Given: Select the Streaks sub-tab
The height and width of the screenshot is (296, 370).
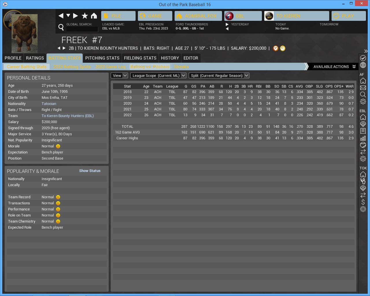Looking at the screenshot, I should [x=181, y=67].
